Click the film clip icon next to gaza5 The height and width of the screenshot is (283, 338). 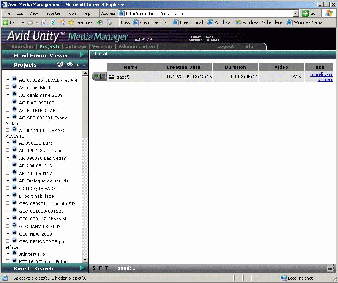tap(111, 77)
